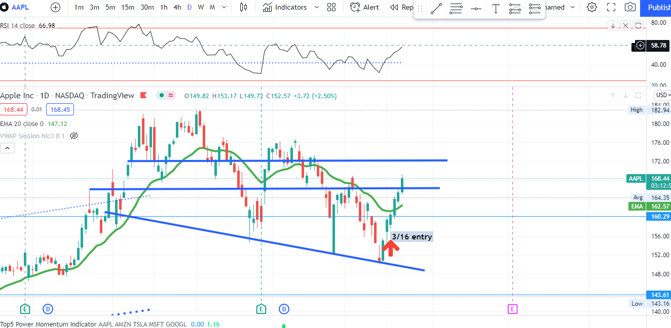Click the AAPL 168.44 price scale label
Image resolution: width=671 pixels, height=328 pixels.
pos(649,178)
